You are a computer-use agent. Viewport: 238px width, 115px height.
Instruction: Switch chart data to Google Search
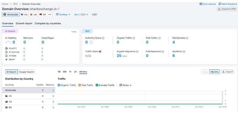click(26, 72)
